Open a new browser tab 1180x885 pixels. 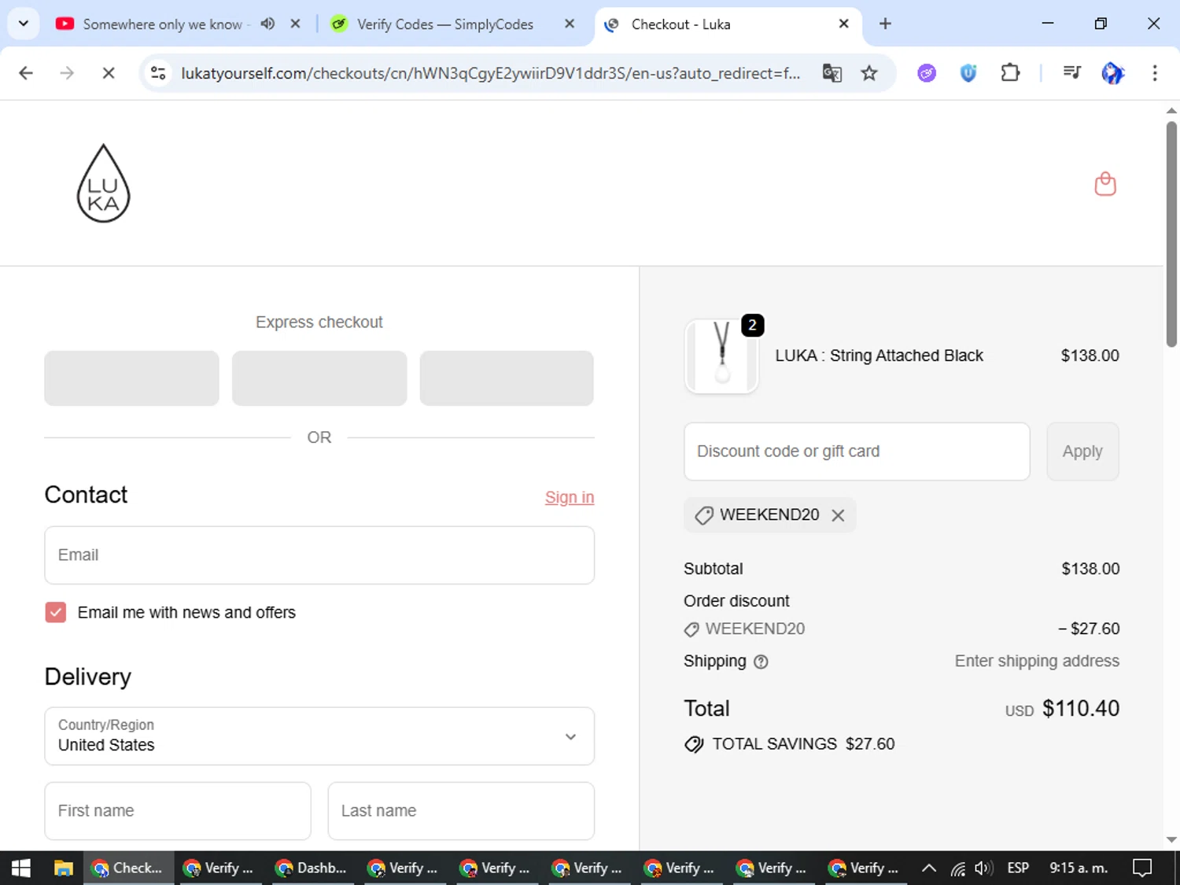[x=885, y=24]
